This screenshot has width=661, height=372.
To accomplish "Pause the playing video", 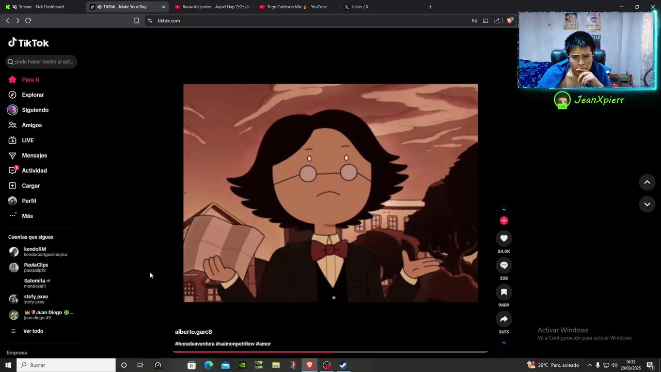I will [330, 193].
